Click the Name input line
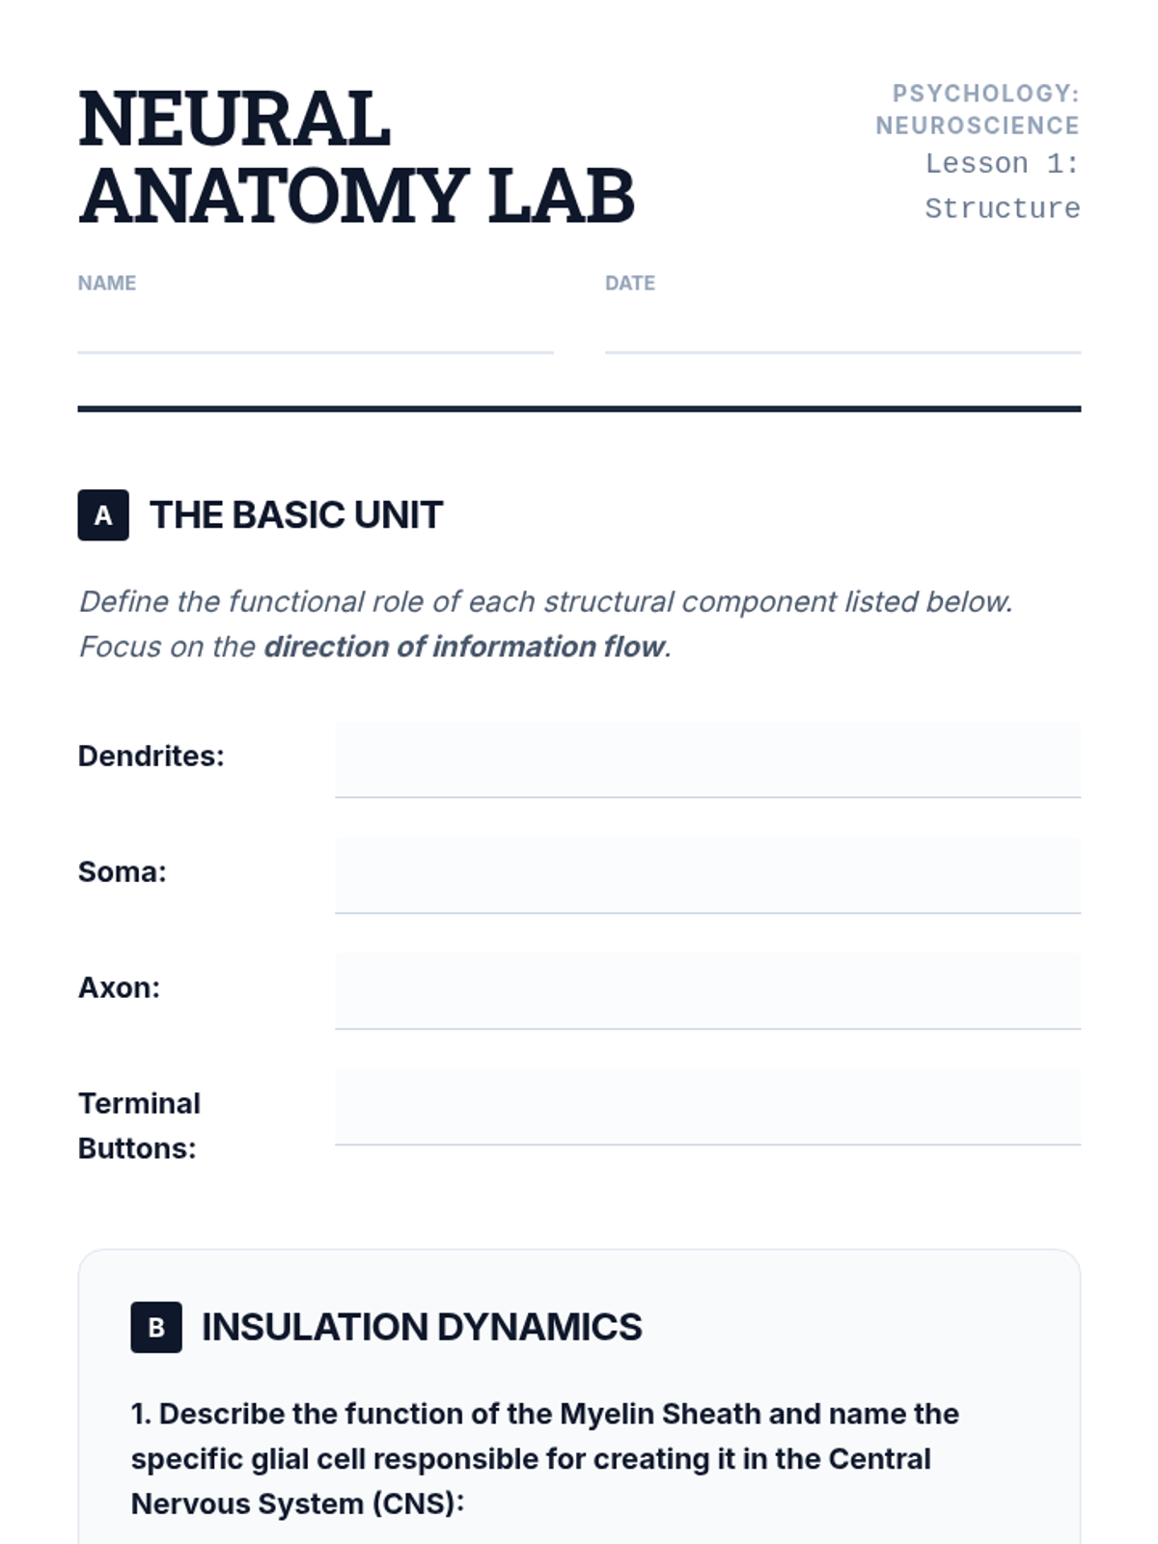This screenshot has width=1158, height=1544. [315, 334]
